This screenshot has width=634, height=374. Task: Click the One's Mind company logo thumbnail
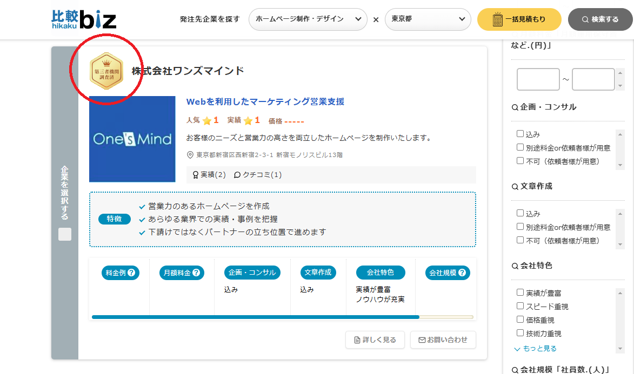pos(132,139)
